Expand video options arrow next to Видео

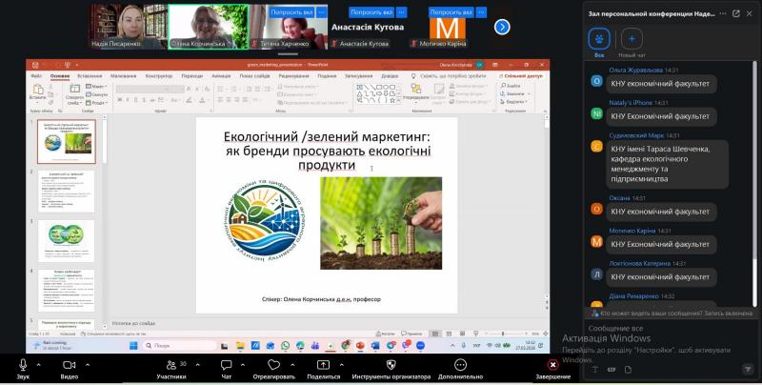tap(86, 364)
